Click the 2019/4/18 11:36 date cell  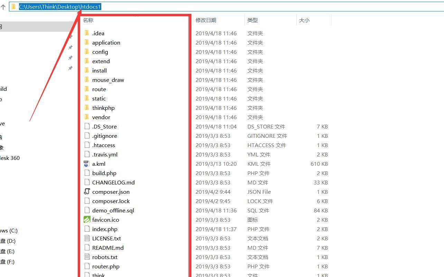click(x=216, y=210)
